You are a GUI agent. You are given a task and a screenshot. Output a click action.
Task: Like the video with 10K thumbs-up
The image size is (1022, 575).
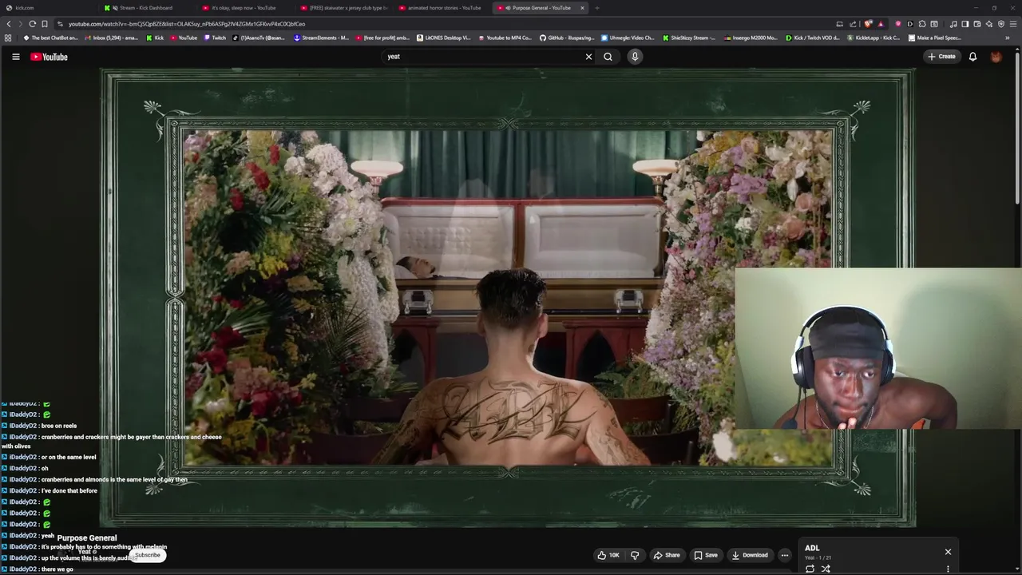[x=608, y=555]
